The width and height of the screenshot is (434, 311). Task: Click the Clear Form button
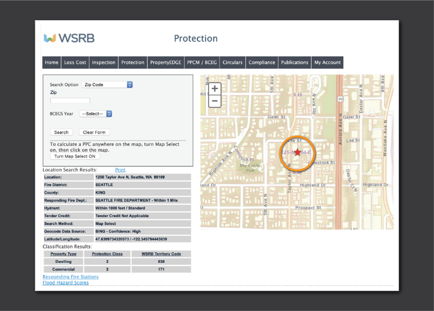click(95, 132)
